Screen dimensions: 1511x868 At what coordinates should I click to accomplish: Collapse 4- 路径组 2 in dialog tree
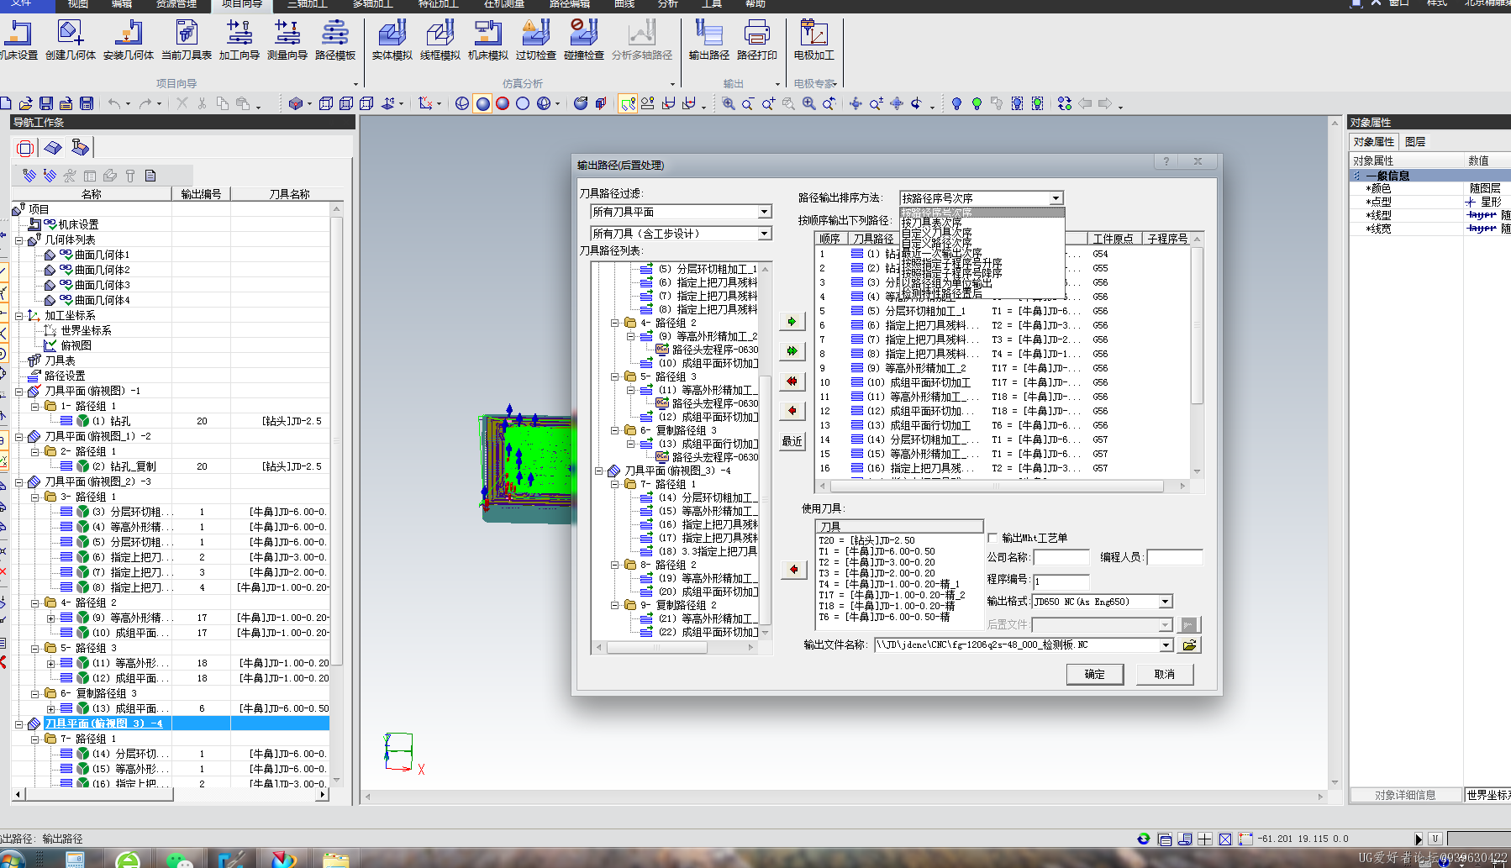(x=615, y=323)
